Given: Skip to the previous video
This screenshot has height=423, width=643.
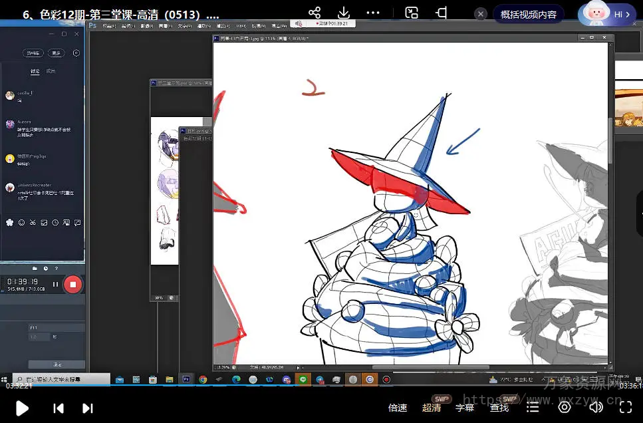Looking at the screenshot, I should click(x=59, y=408).
